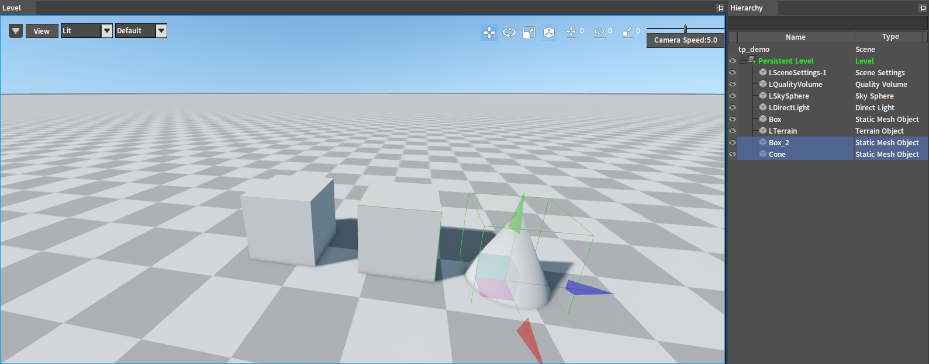The image size is (929, 364).
Task: Hide the Box_2 object via eye icon
Action: click(733, 142)
